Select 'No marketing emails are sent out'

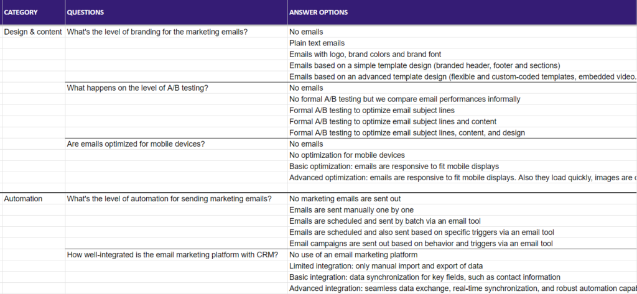click(x=343, y=199)
